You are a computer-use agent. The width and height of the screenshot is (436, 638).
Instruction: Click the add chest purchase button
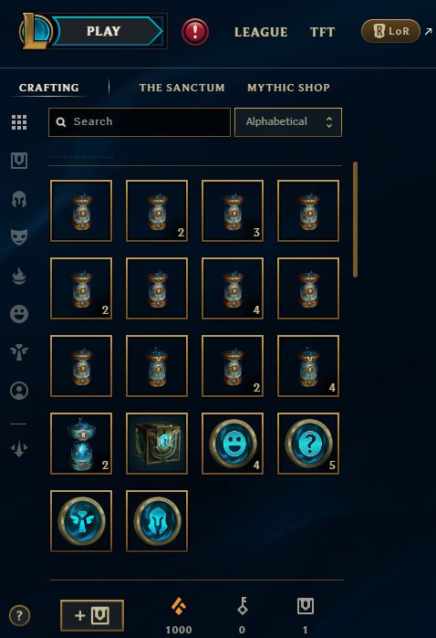(x=92, y=615)
